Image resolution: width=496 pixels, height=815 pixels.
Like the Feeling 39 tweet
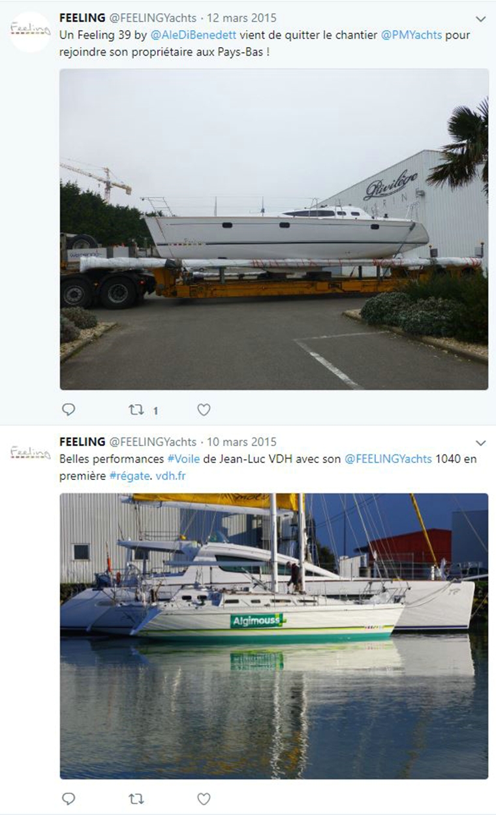pos(204,410)
